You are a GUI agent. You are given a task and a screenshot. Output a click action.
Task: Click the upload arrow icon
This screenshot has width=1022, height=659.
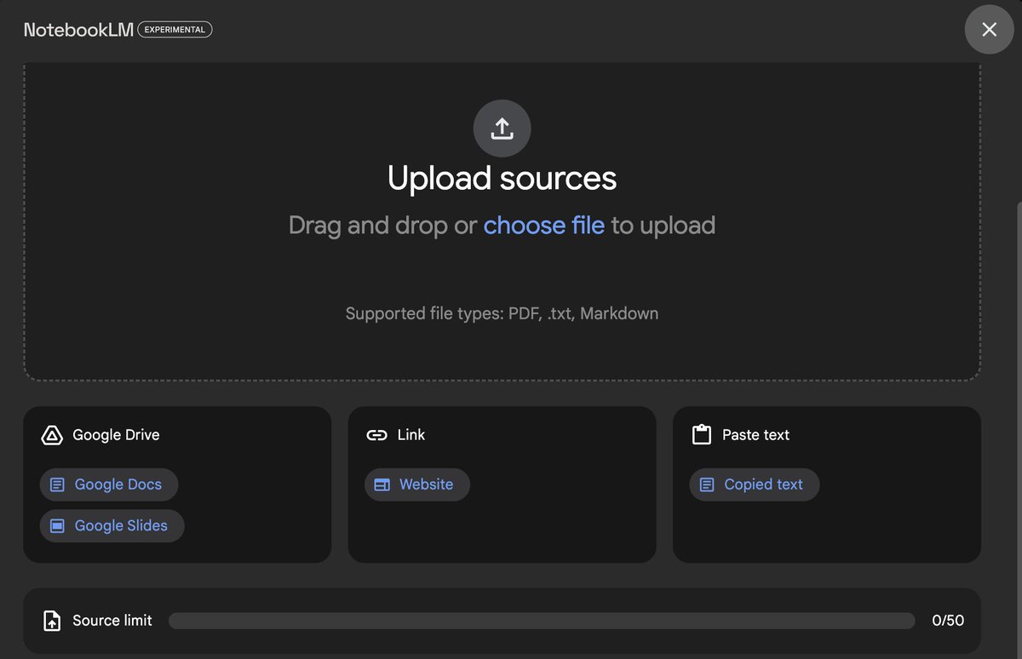point(502,129)
